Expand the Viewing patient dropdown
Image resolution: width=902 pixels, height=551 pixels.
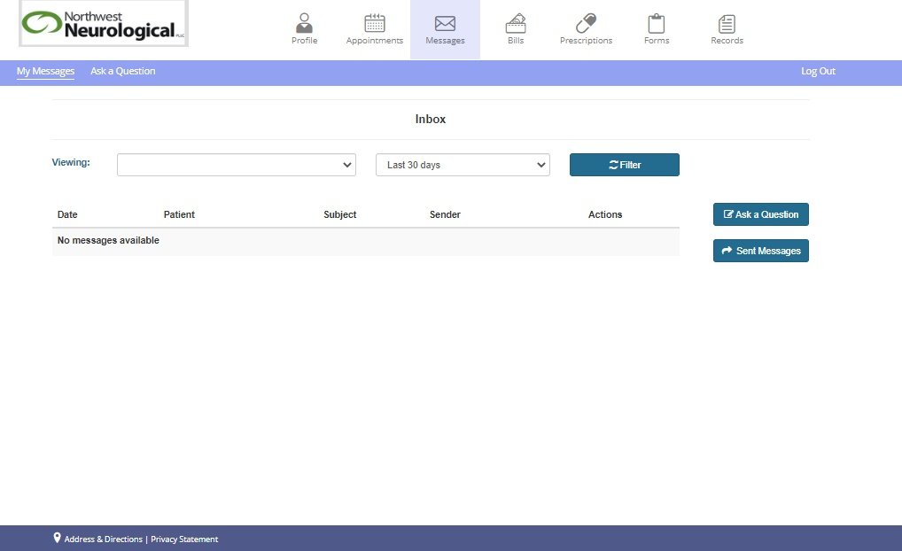(x=237, y=165)
